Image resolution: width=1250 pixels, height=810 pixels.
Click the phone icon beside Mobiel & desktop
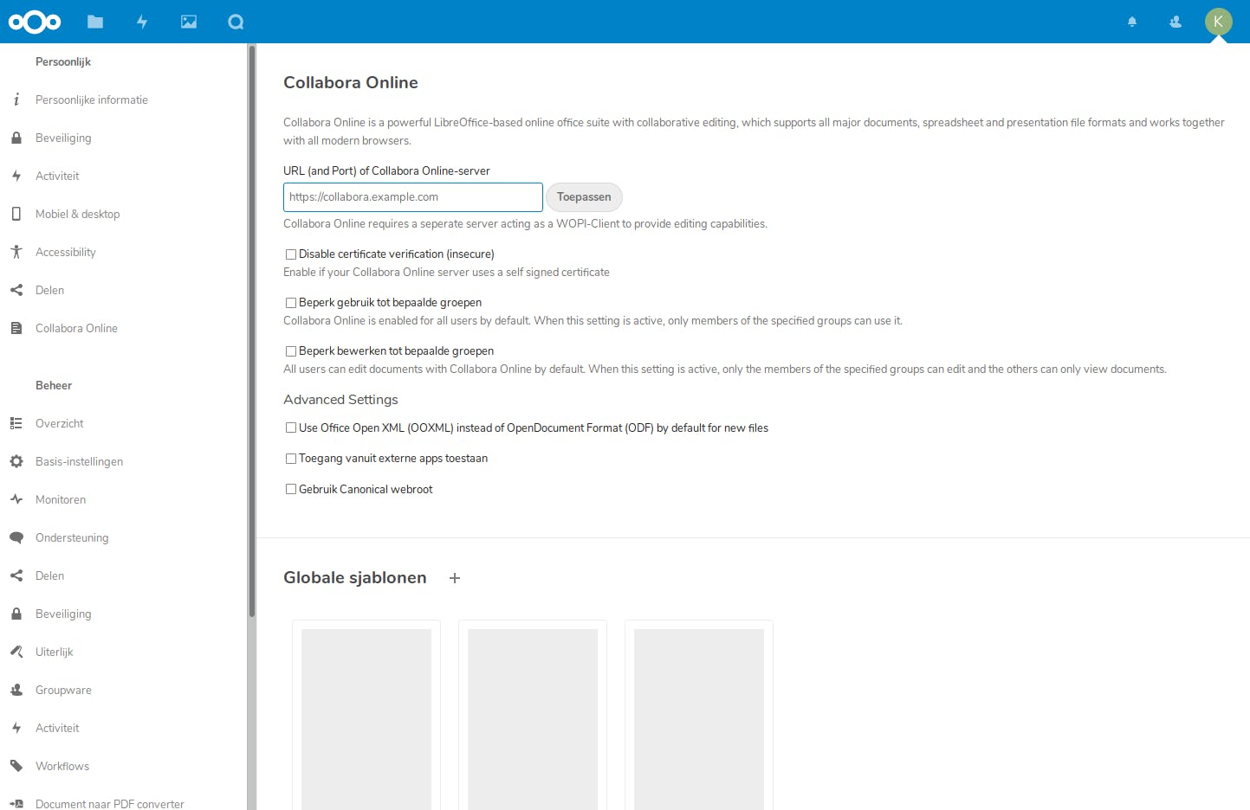(x=16, y=214)
